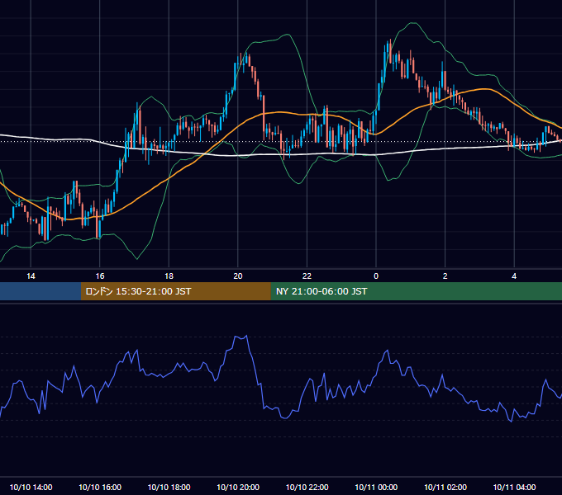
Task: Select the 10/10 20:00 time label
Action: (x=238, y=487)
